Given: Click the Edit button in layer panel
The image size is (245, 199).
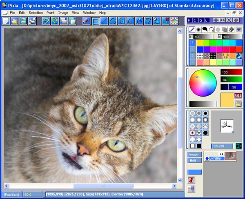Looking at the screenshot, I should pos(194,160).
